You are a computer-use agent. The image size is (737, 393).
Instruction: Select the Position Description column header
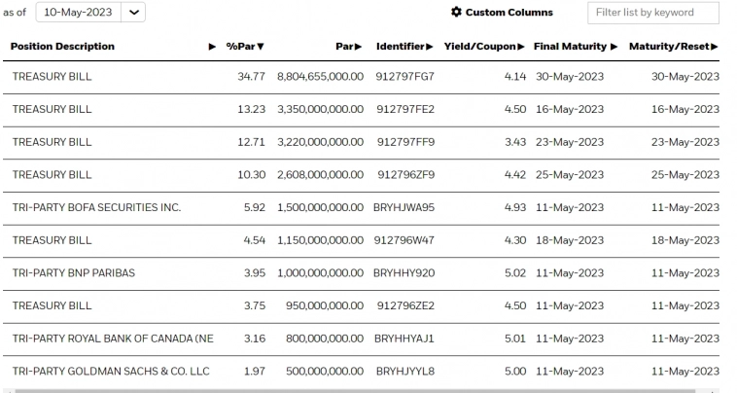[x=62, y=47]
